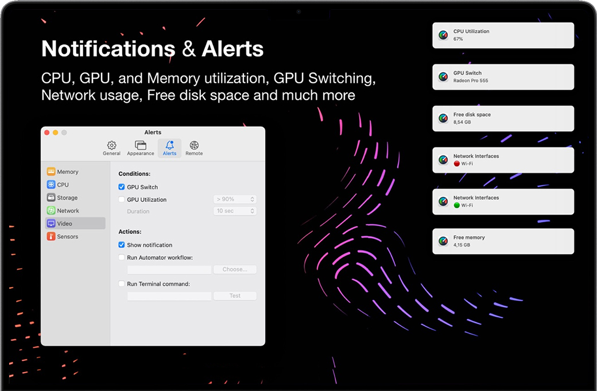
Task: Open the Appearance tab icon
Action: (x=141, y=146)
